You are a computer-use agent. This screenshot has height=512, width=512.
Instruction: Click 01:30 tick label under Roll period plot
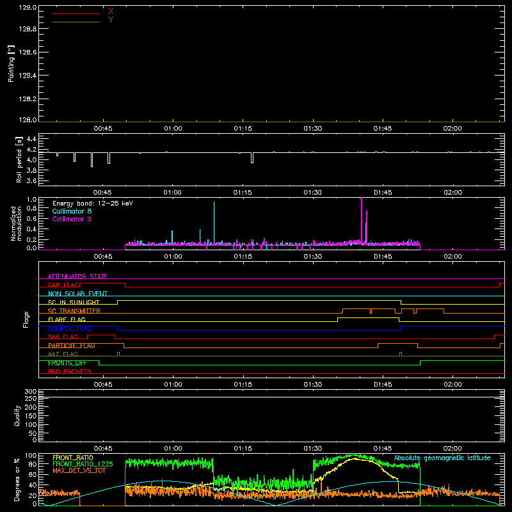tap(312, 193)
